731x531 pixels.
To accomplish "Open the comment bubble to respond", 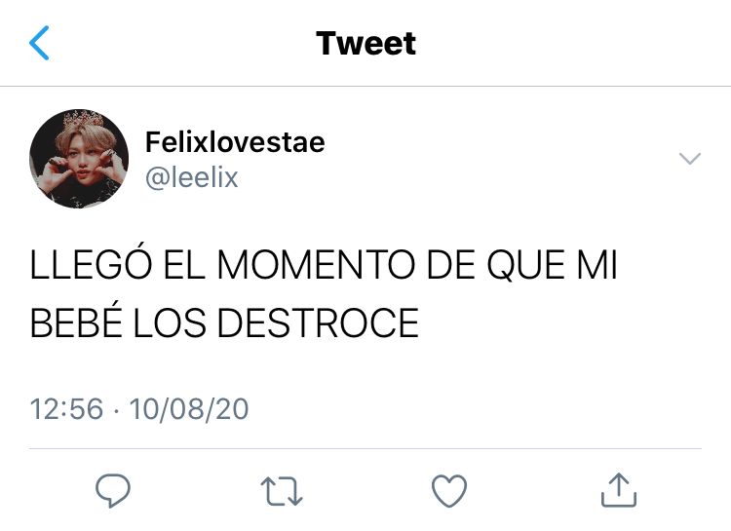I will [113, 490].
